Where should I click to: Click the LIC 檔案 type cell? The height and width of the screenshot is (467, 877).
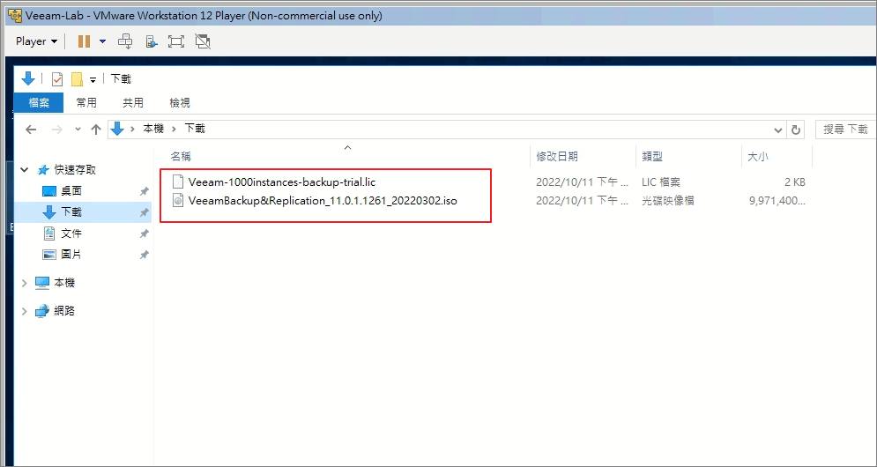click(661, 182)
